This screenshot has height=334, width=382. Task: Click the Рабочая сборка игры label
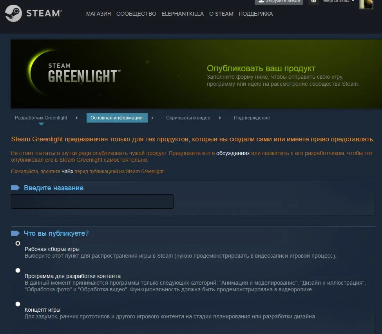(52, 249)
